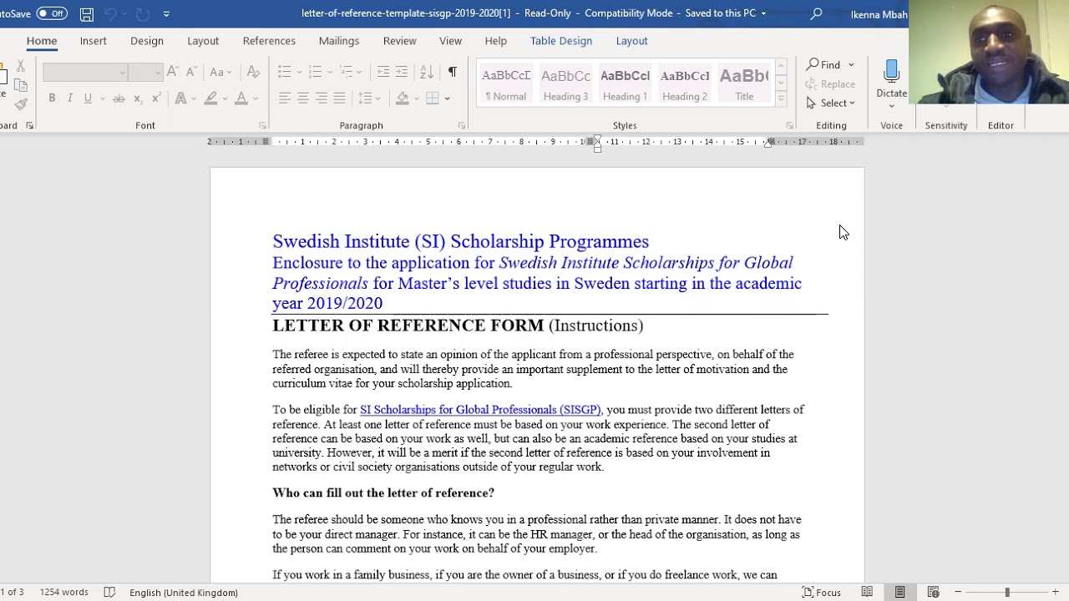Apply the Heading 1 style
This screenshot has width=1069, height=601.
(x=625, y=84)
